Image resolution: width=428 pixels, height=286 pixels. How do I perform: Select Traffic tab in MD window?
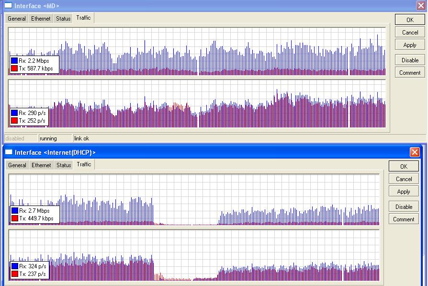[x=83, y=18]
